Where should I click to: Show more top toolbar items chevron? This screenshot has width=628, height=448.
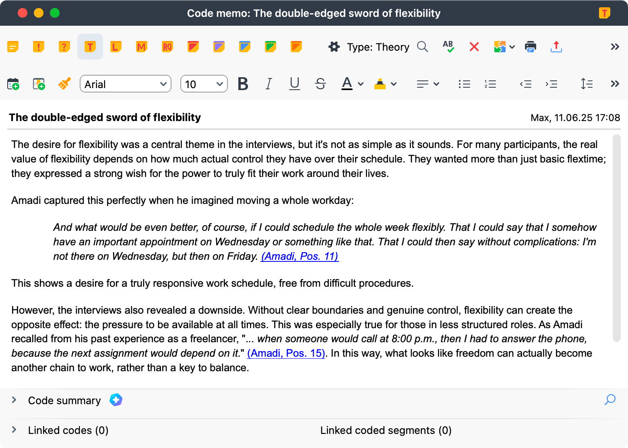click(x=615, y=47)
